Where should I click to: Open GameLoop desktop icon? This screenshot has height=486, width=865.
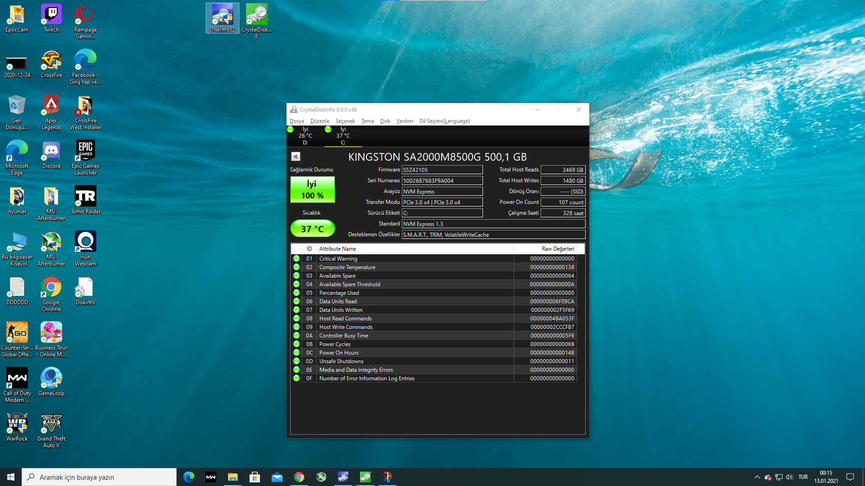point(51,382)
